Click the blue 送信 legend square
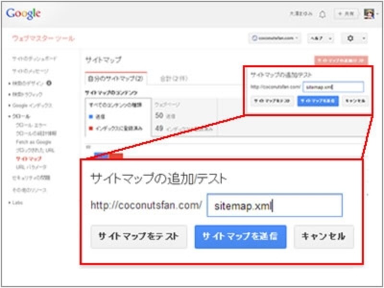Screen dimensions: 384x288 91,117
